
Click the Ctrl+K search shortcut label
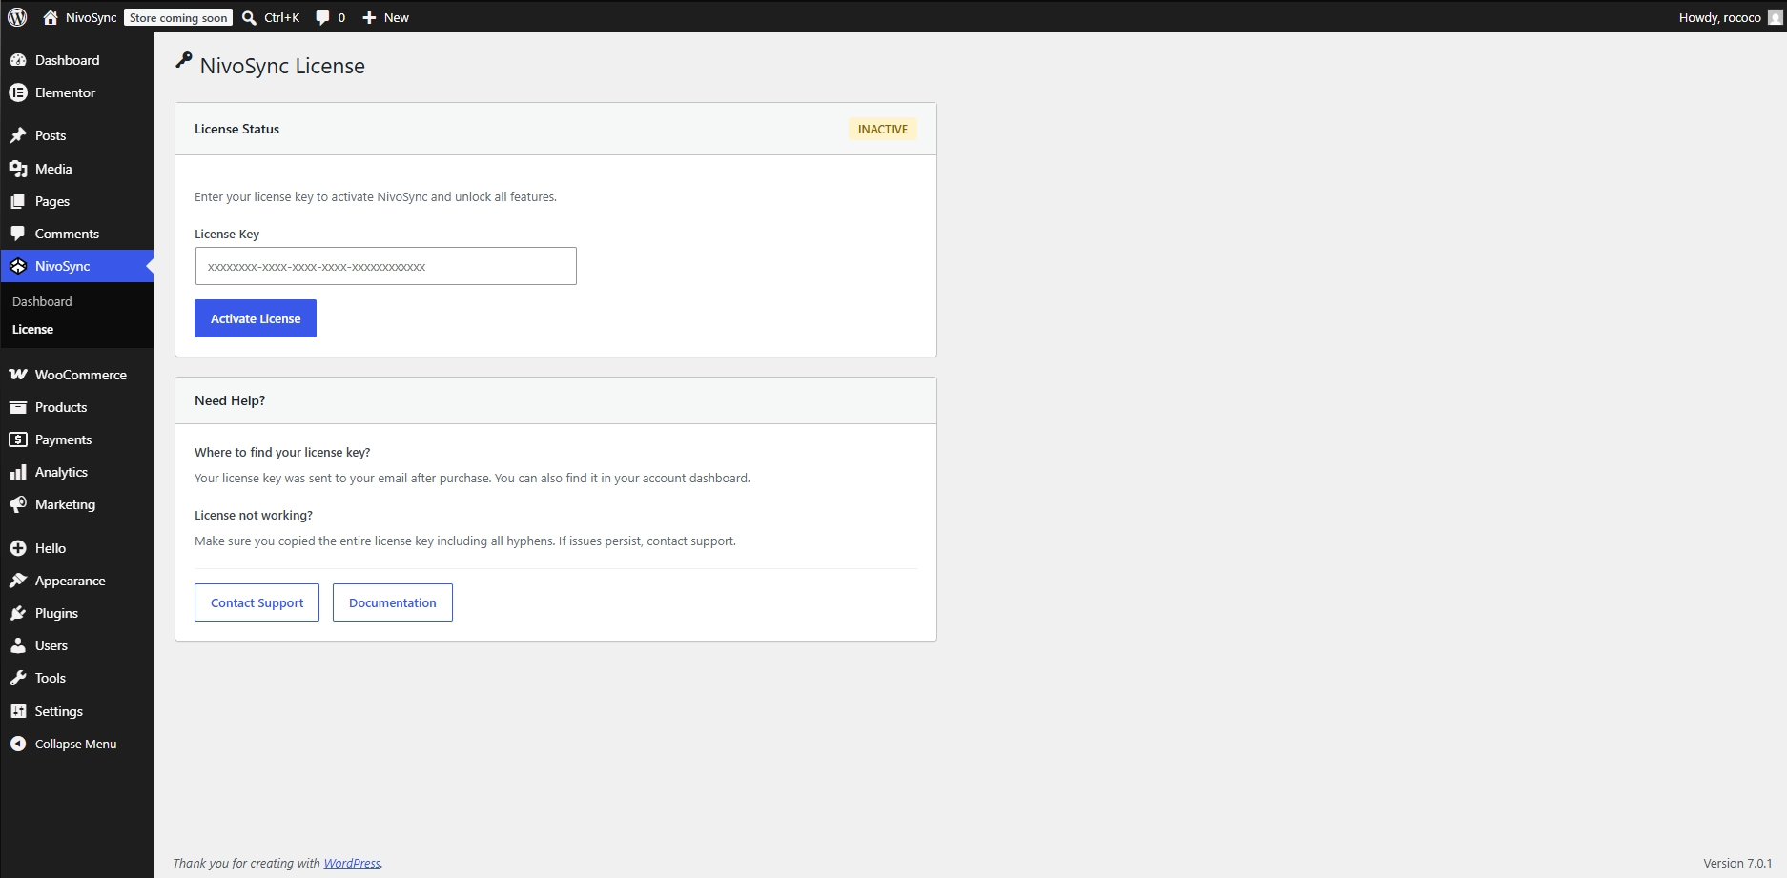coord(282,17)
